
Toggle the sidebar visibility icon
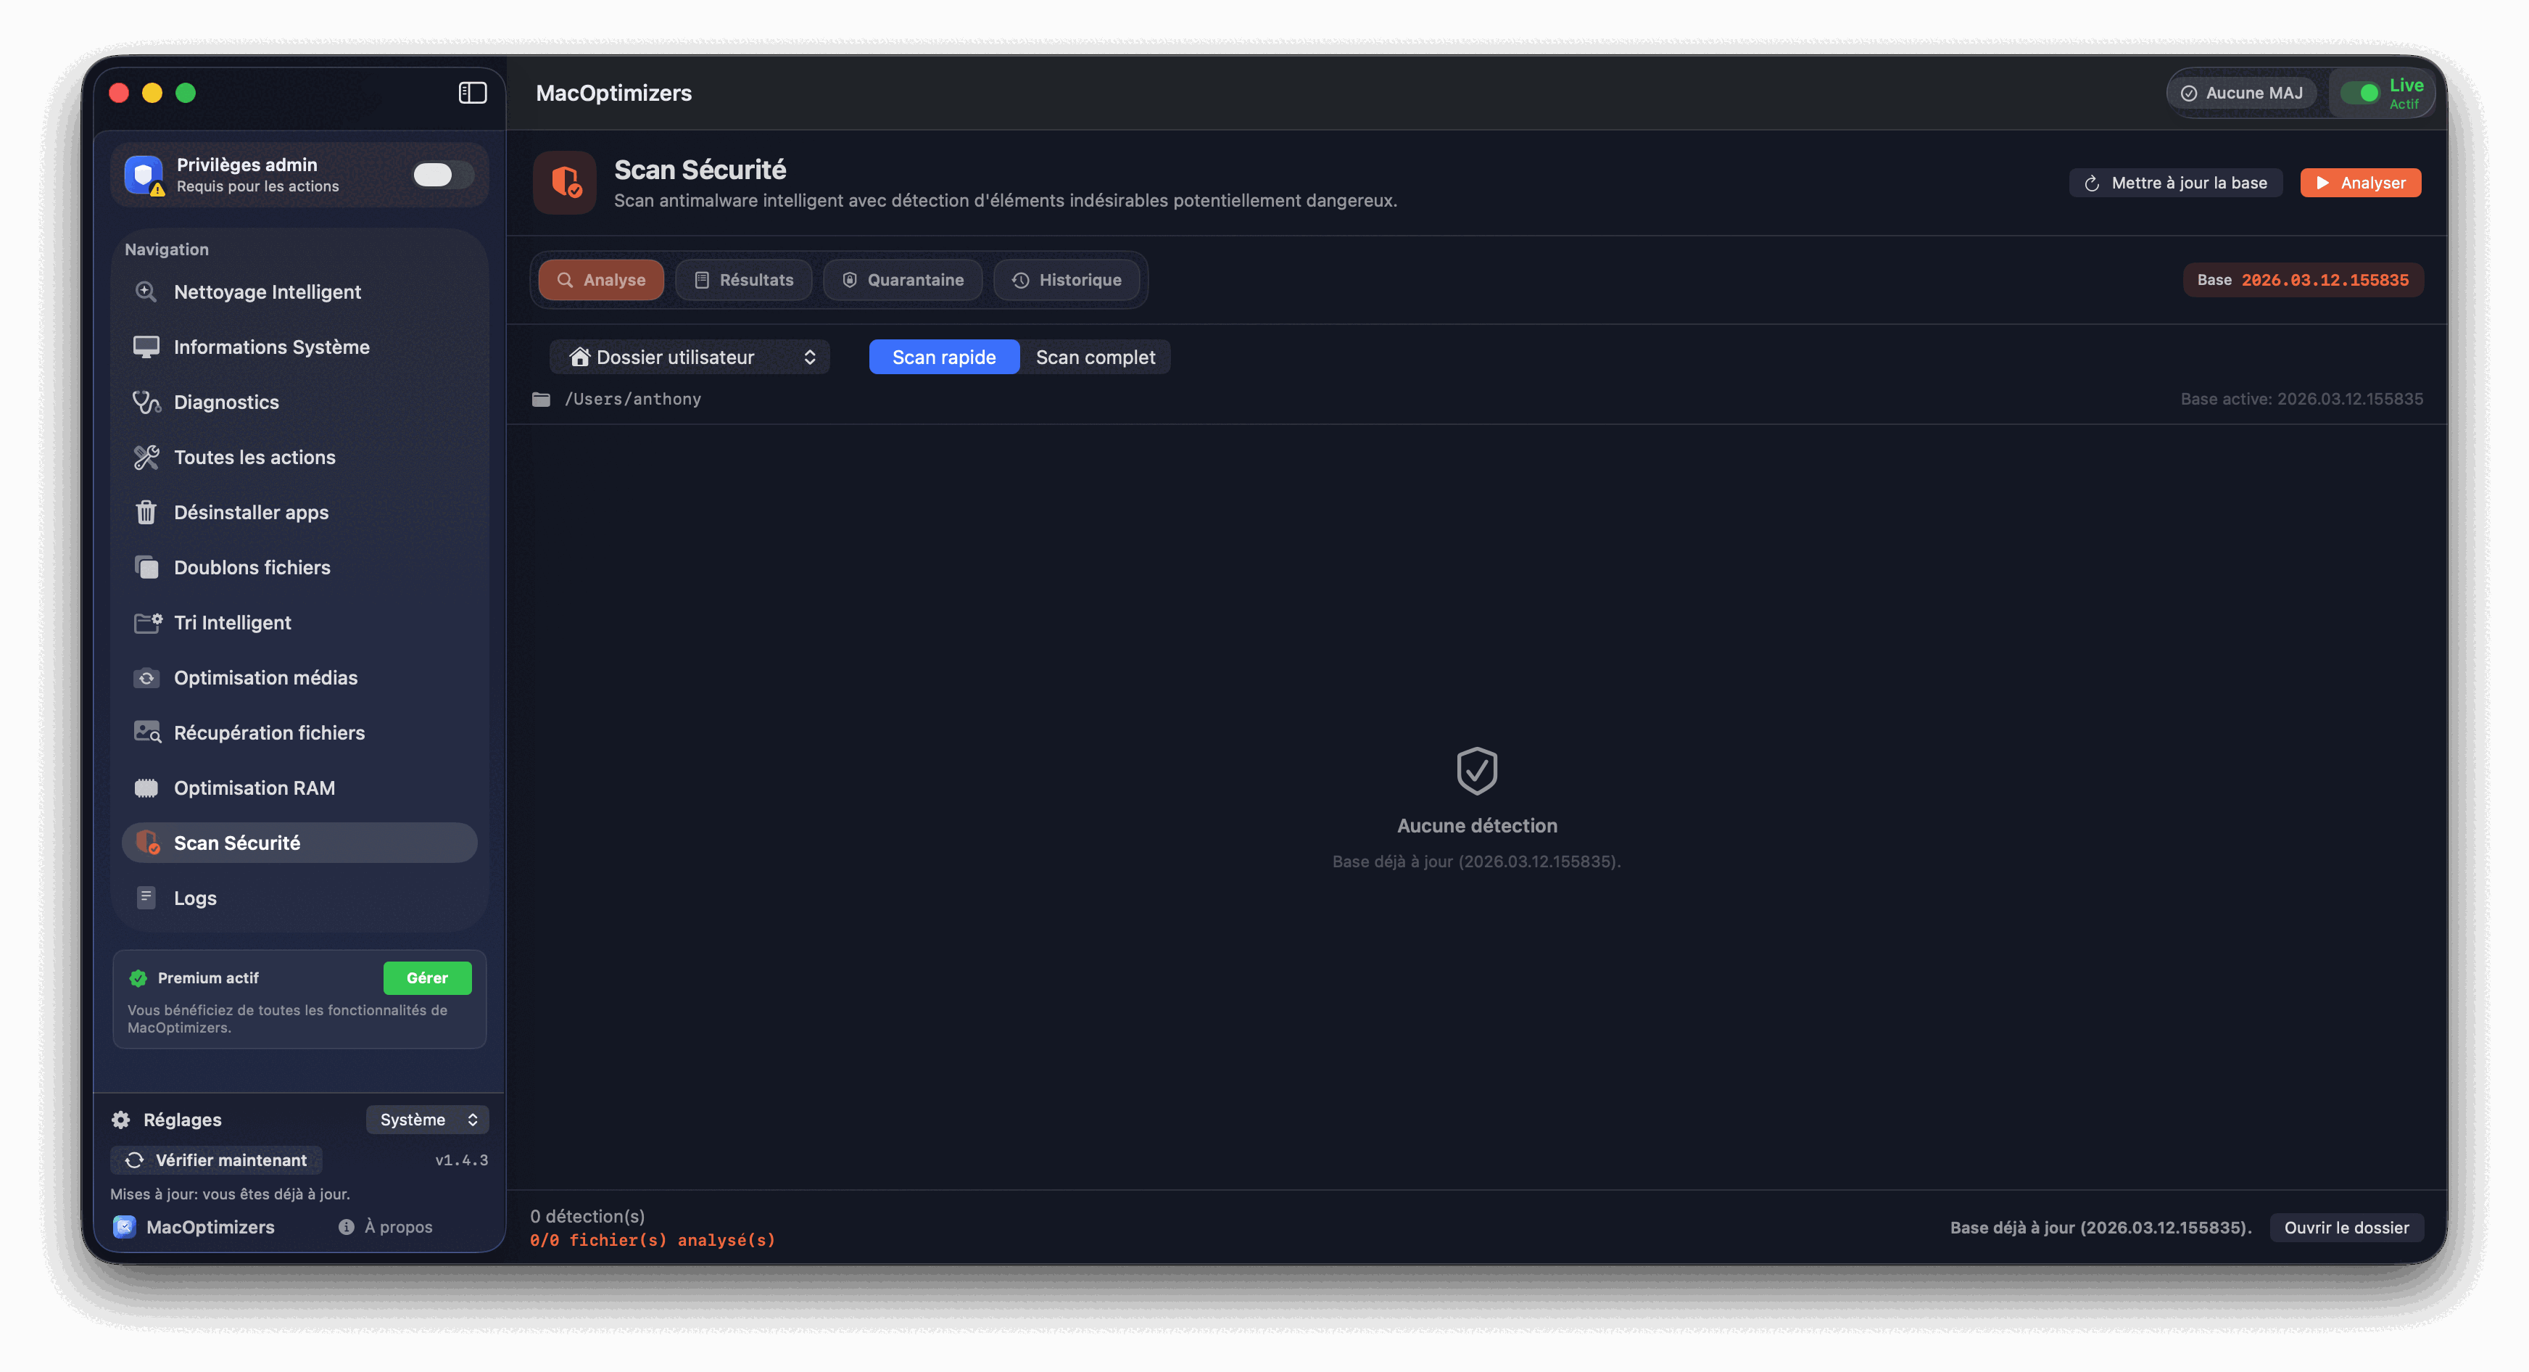coord(472,92)
